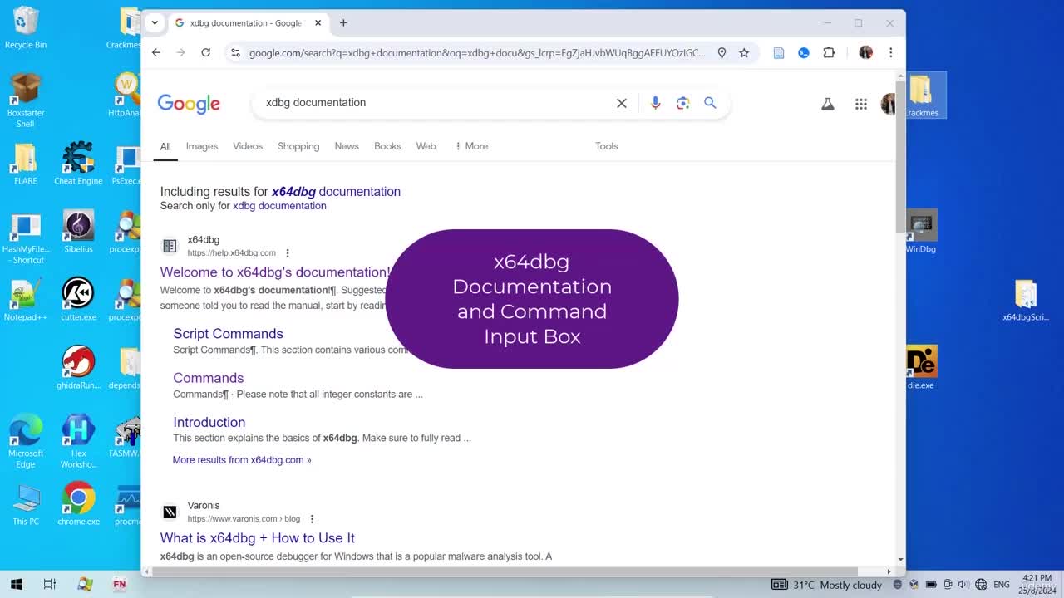The width and height of the screenshot is (1064, 598).
Task: Click the address bar URL
Action: [476, 52]
